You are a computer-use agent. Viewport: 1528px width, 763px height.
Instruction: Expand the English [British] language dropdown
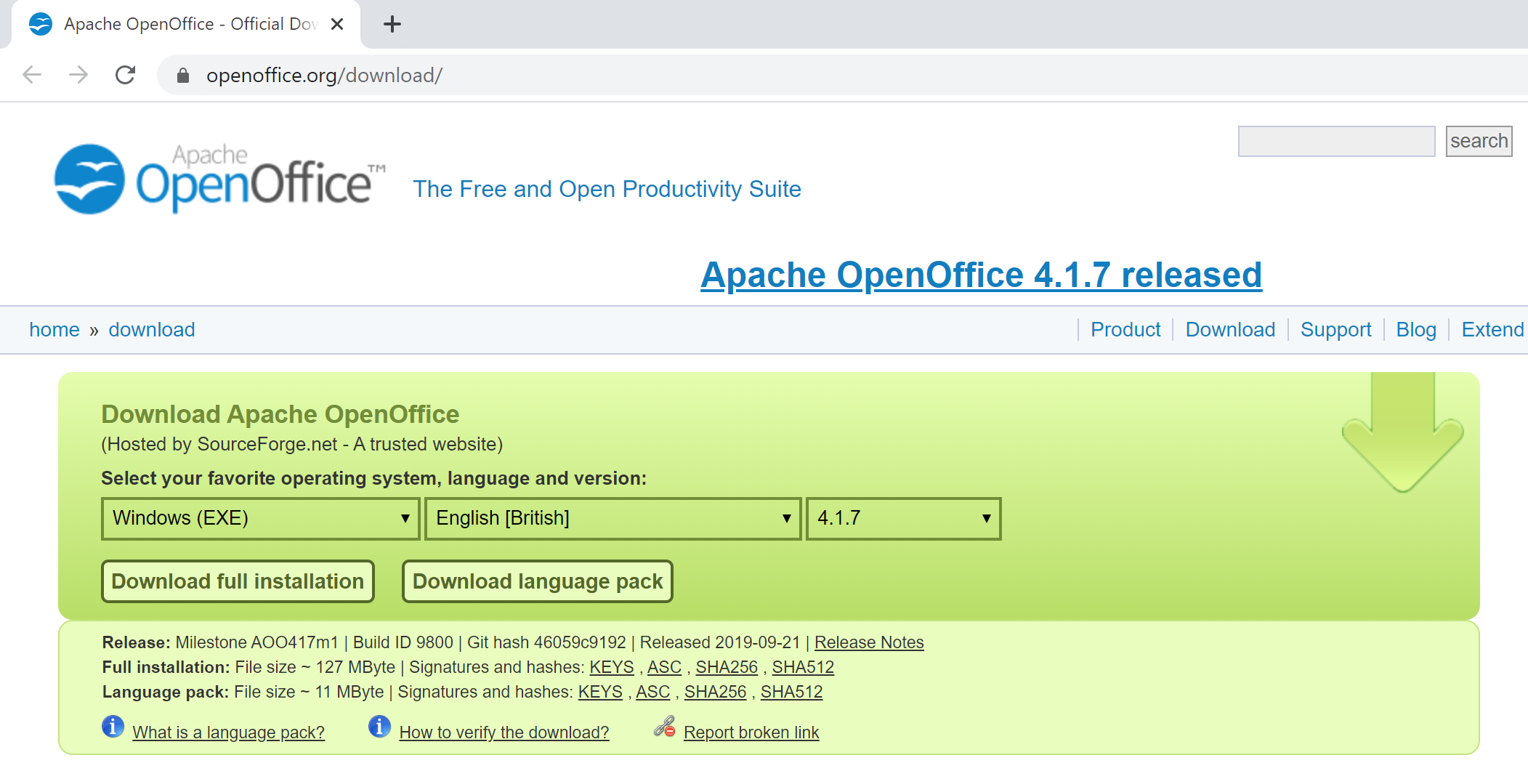click(613, 518)
